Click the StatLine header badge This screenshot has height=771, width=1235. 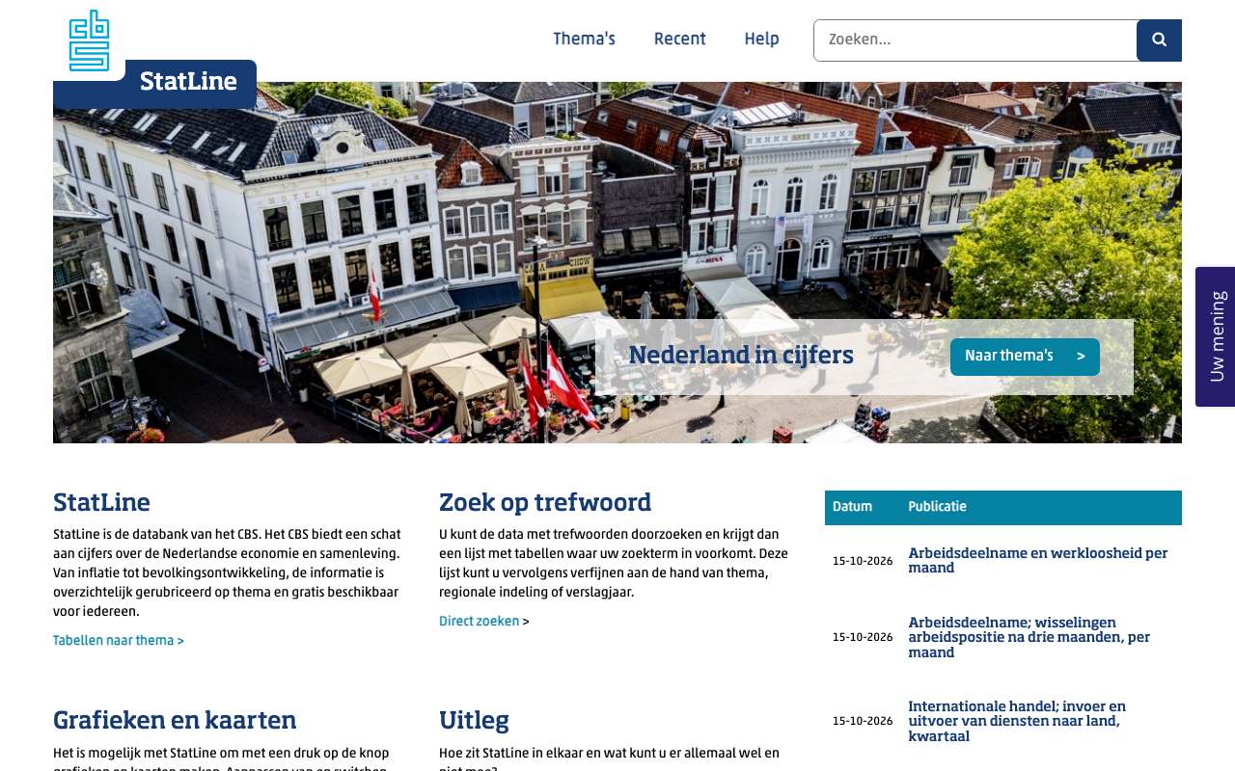pos(188,82)
